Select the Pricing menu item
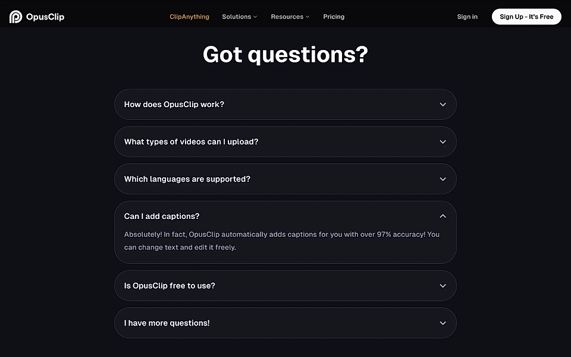Screen dimensions: 571x357 pyautogui.click(x=334, y=17)
